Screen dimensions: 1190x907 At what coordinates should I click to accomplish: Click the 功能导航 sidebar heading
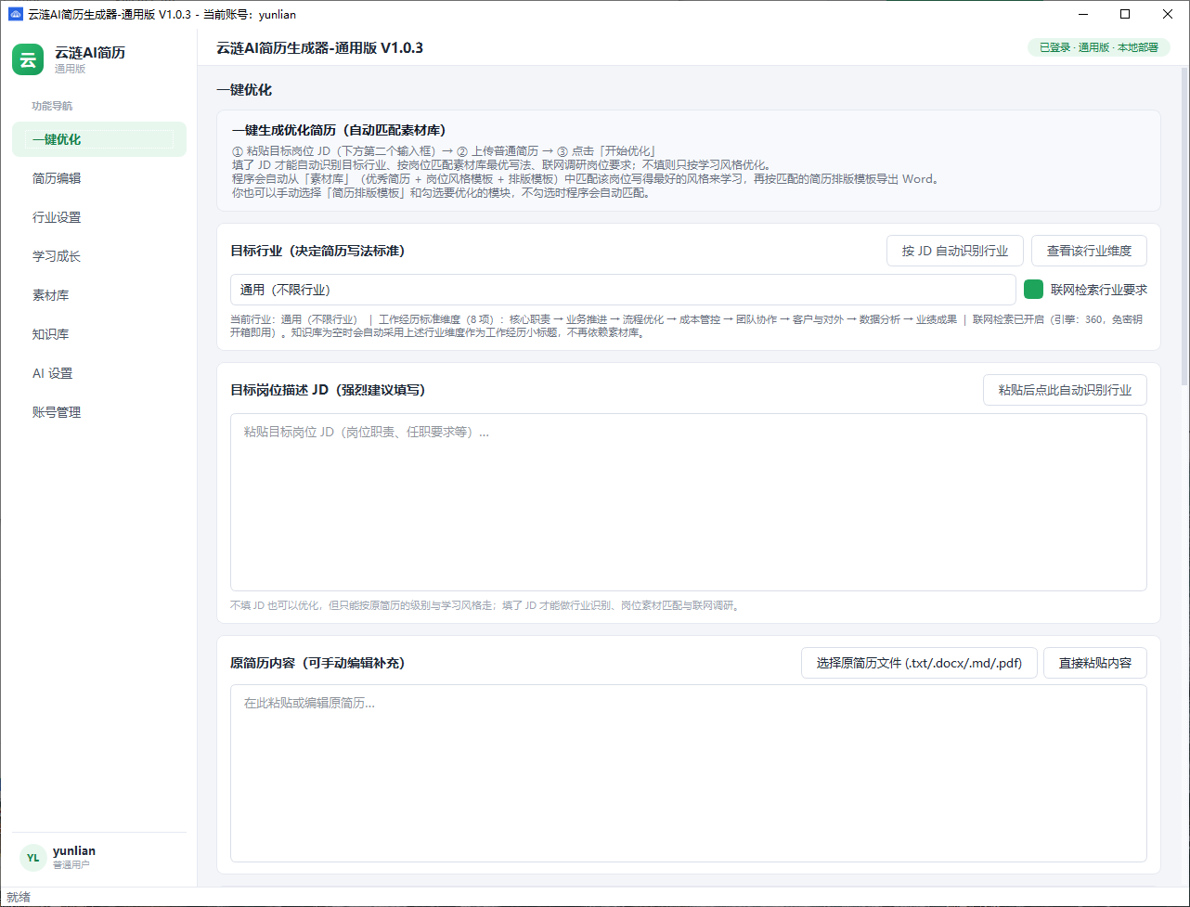coord(52,106)
